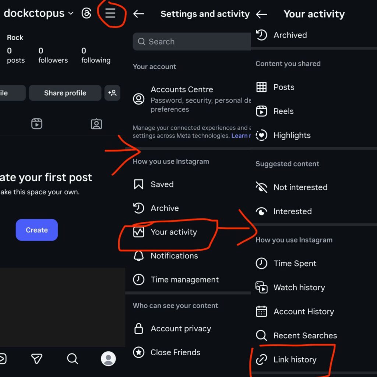Go back with the left arrow on Settings

[x=138, y=13]
